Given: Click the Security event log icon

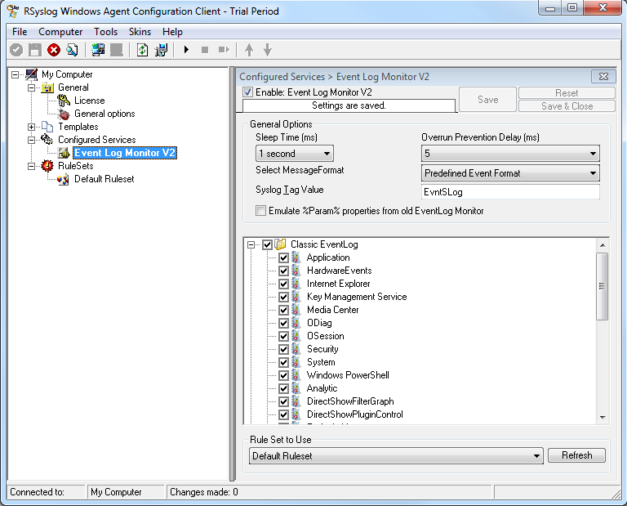Looking at the screenshot, I should tap(296, 349).
